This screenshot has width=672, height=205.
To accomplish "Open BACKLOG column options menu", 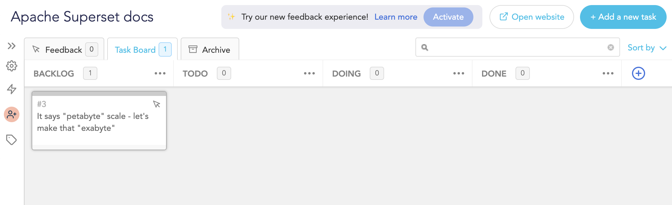I will [x=160, y=73].
